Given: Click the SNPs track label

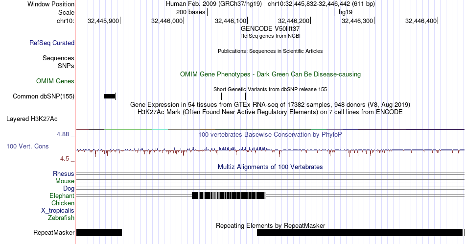Looking at the screenshot, I should [66, 66].
